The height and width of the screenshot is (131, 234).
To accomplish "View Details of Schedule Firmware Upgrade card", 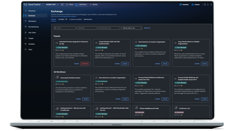I will click(76, 64).
